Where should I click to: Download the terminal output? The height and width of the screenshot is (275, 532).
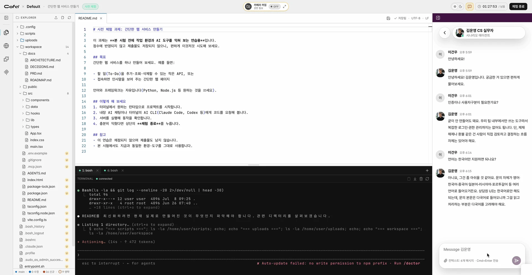pyautogui.click(x=415, y=179)
